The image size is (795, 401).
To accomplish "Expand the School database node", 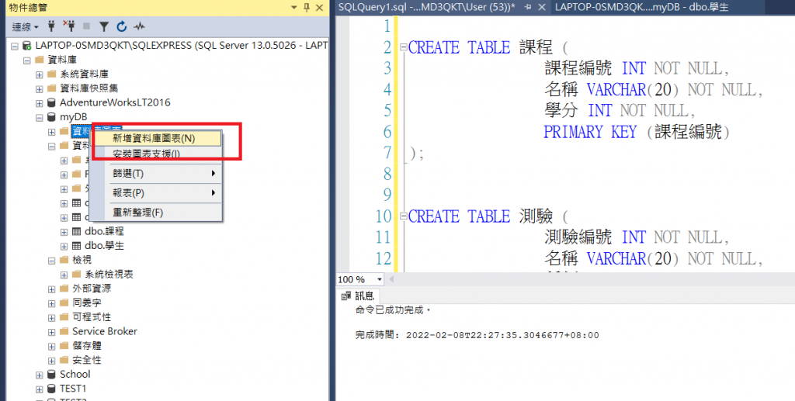I will 39,375.
